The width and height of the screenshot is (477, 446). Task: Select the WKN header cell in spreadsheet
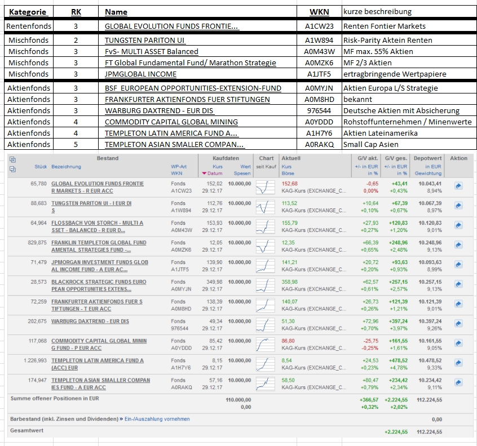319,12
